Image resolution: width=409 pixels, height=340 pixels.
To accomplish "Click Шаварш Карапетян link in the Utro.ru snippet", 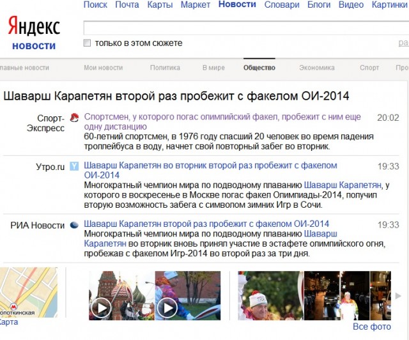I will point(343,185).
